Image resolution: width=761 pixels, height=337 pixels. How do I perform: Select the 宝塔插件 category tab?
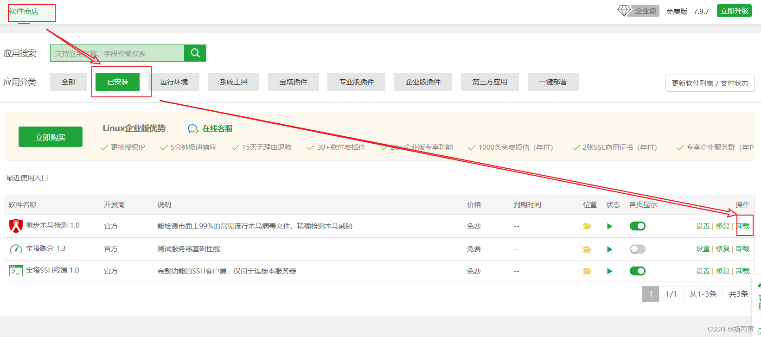coord(293,82)
